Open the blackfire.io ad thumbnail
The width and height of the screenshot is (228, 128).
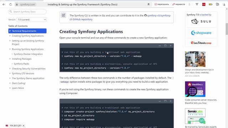pyautogui.click(x=195, y=89)
